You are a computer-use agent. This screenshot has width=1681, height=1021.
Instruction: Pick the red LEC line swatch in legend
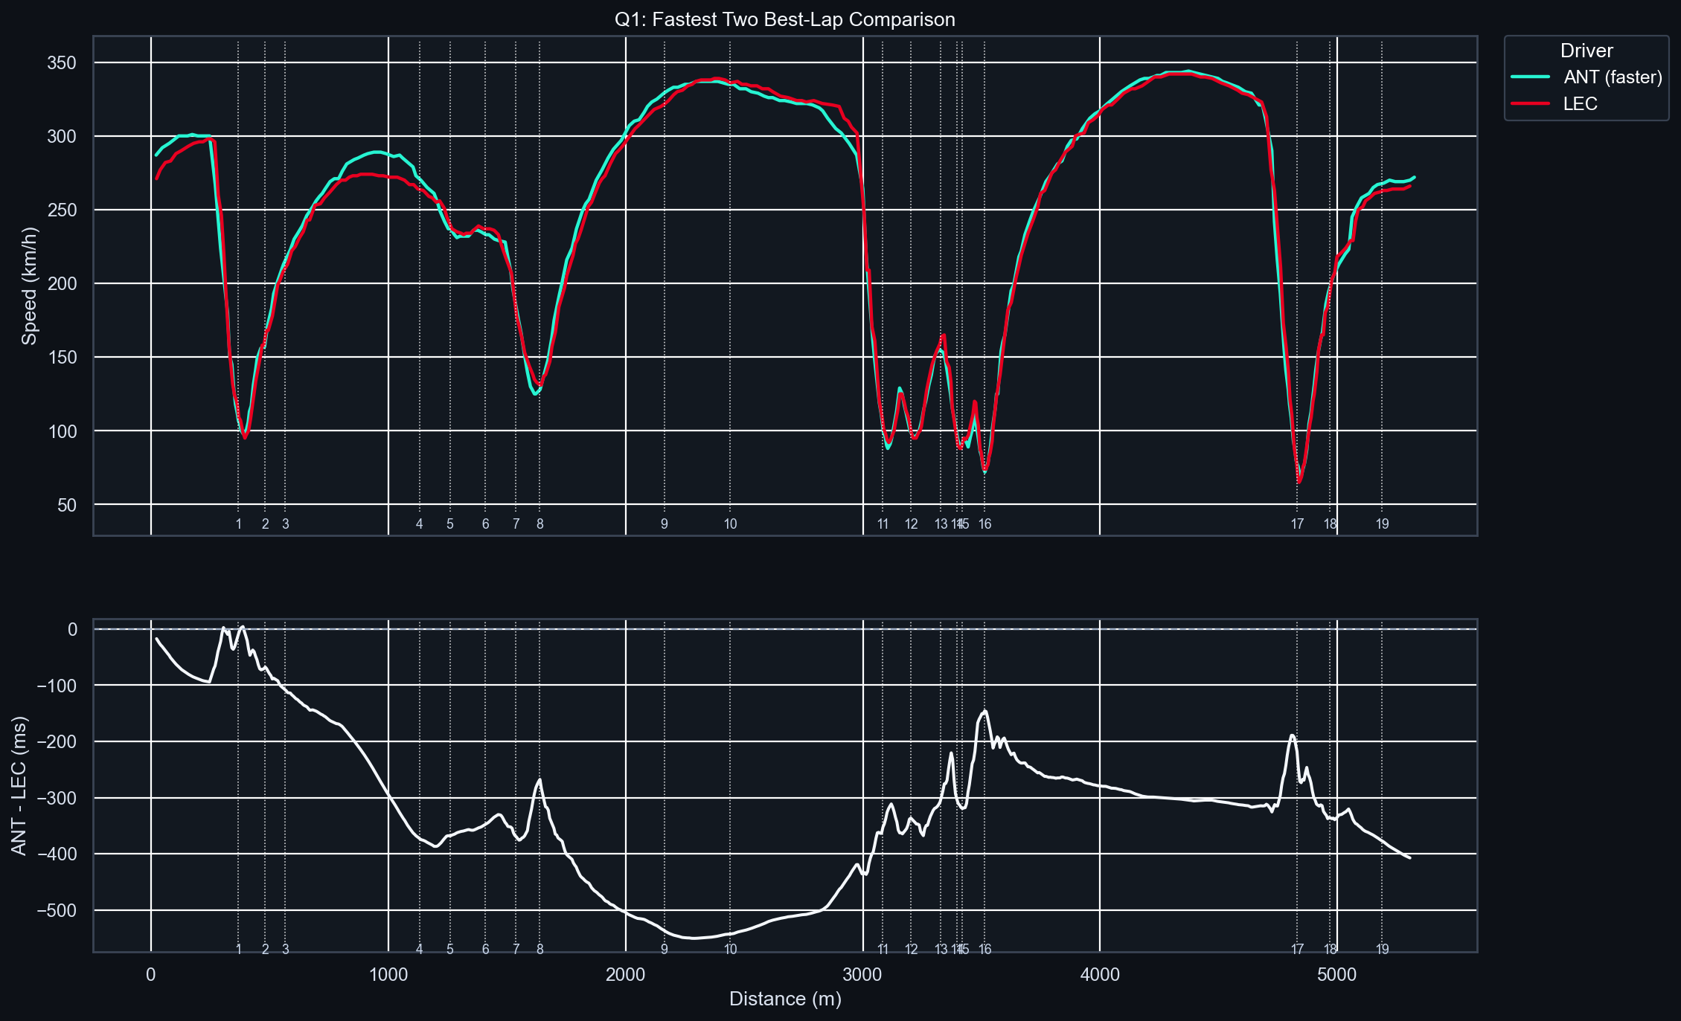click(x=1531, y=103)
